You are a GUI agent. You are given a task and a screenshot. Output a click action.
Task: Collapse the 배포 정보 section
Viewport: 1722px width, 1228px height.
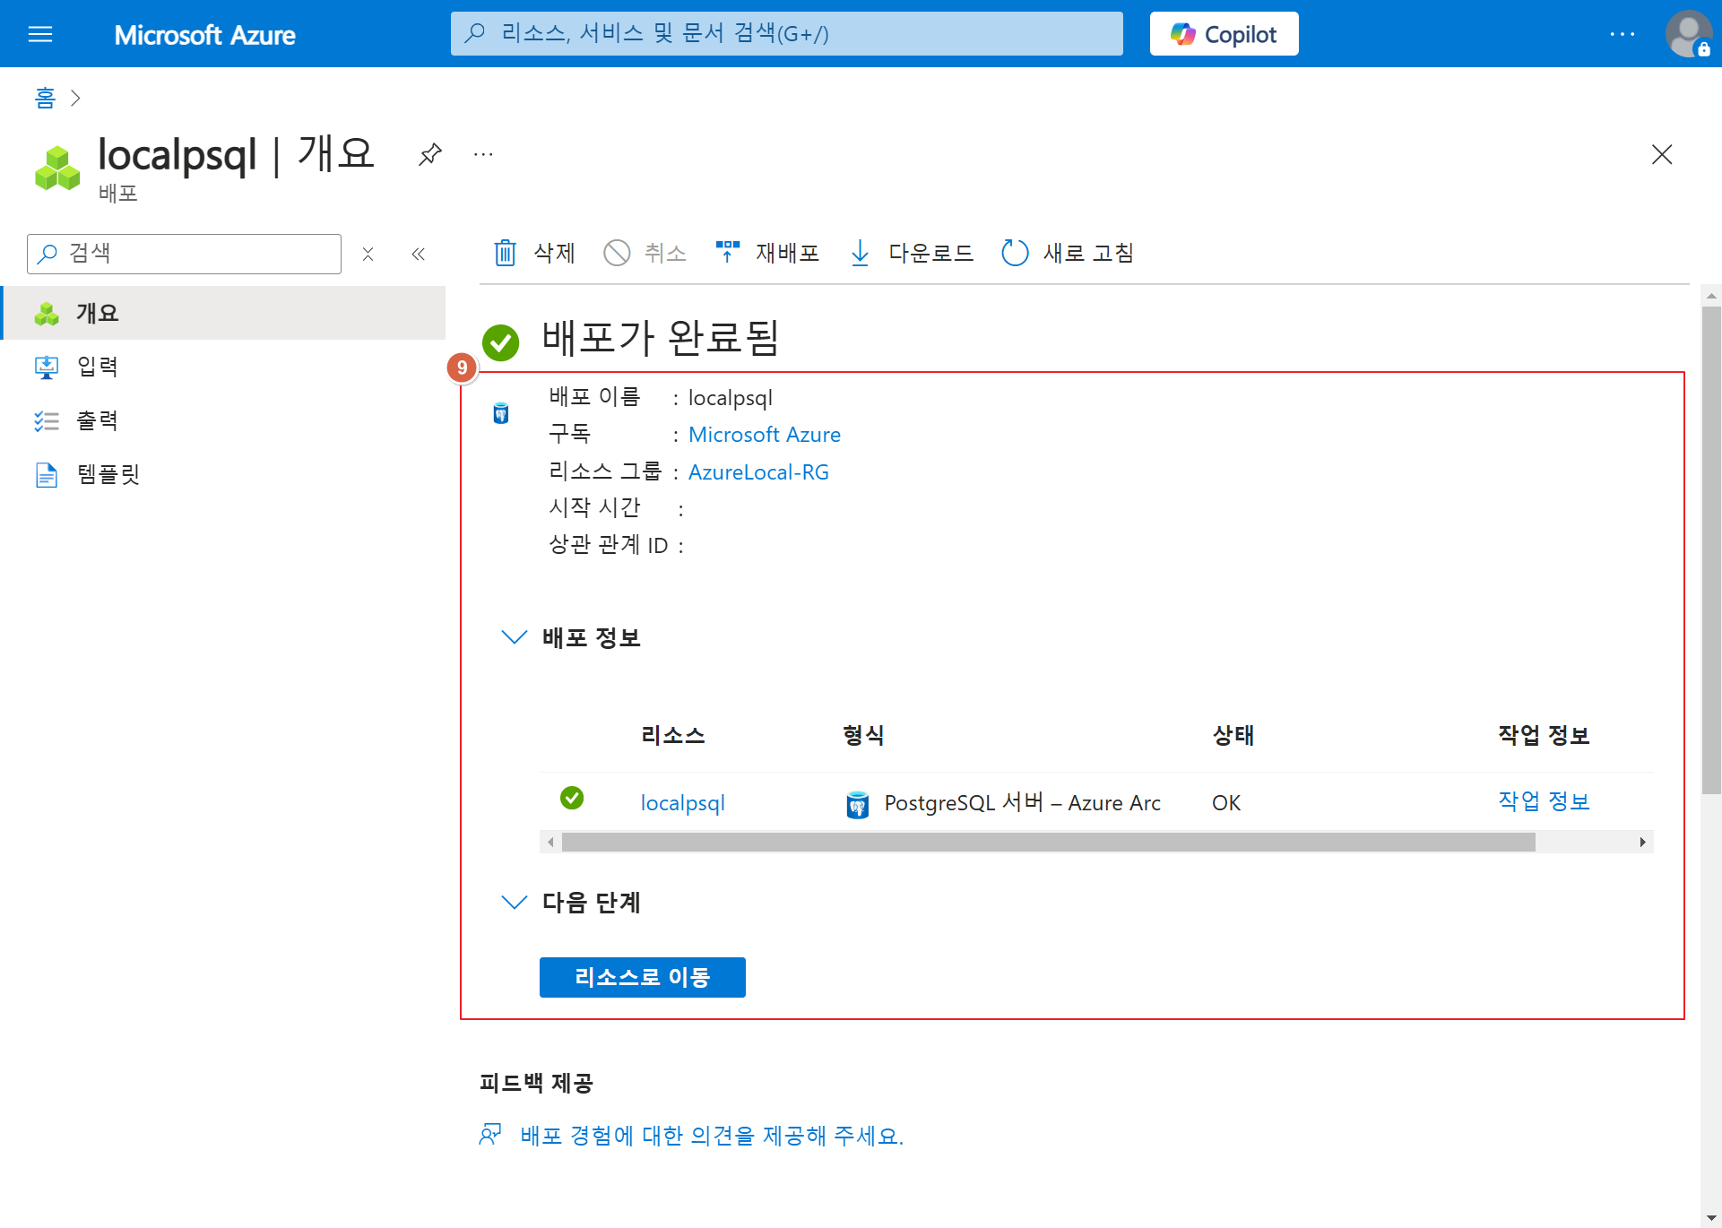[x=514, y=637]
